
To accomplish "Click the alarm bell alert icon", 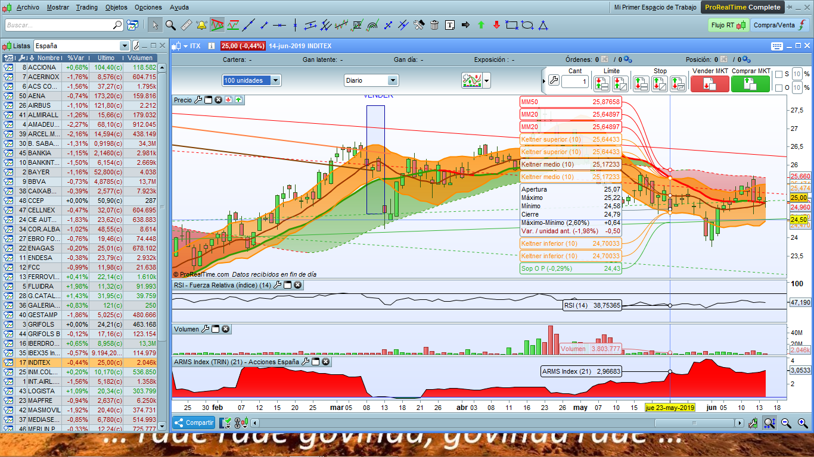I will coord(201,25).
